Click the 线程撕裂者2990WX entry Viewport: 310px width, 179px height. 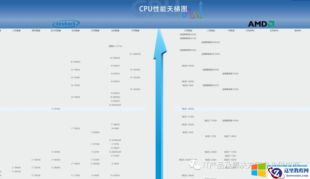click(x=211, y=42)
